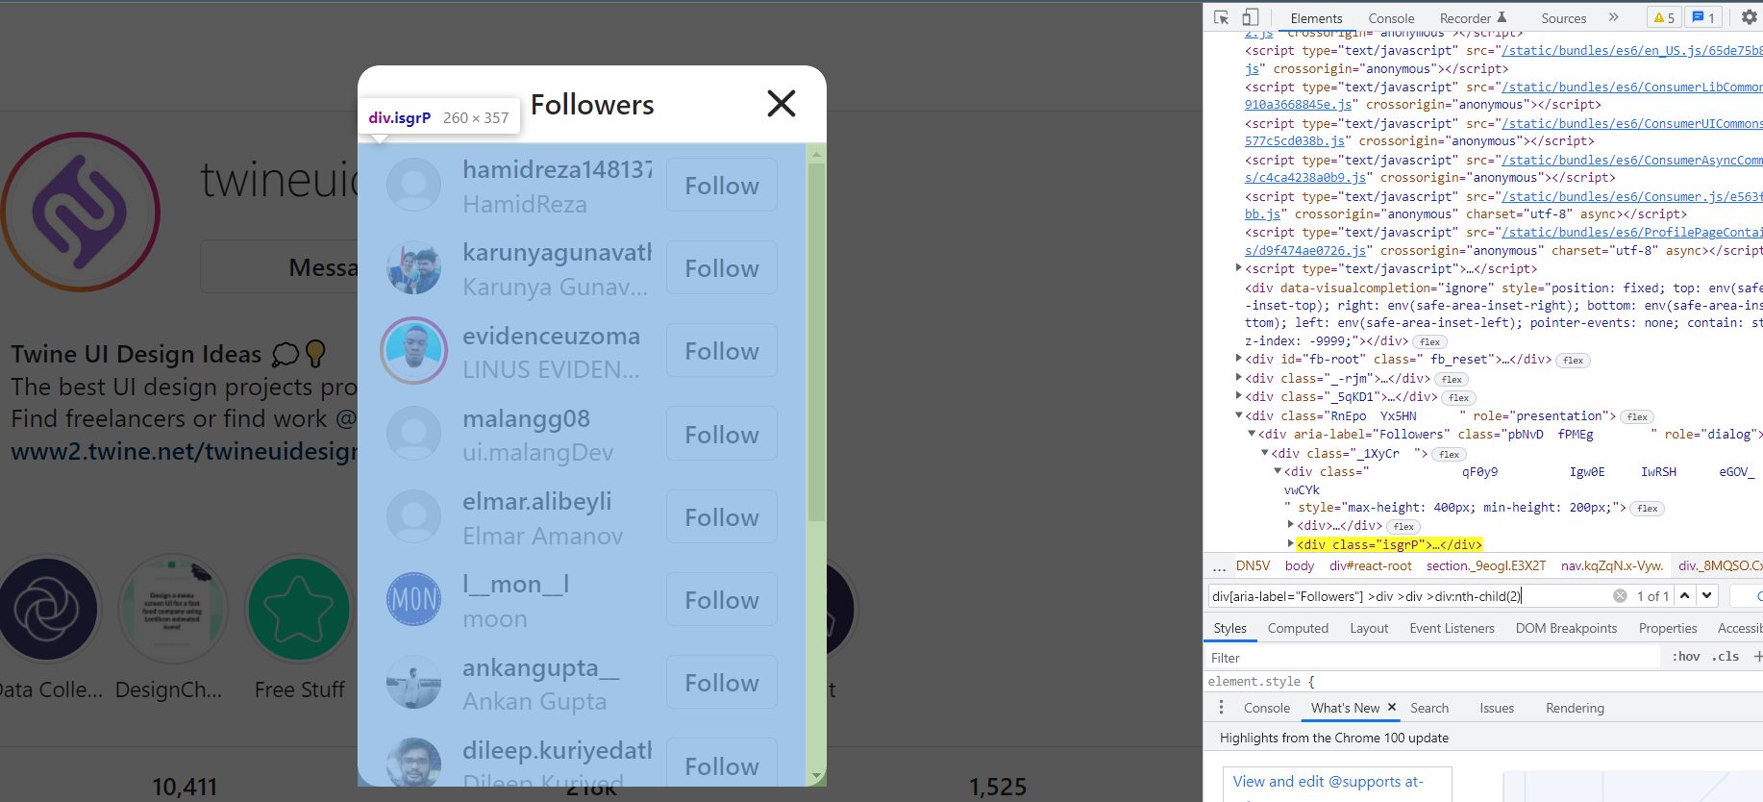The image size is (1763, 802).
Task: Follow ankangupta_
Action: click(722, 683)
